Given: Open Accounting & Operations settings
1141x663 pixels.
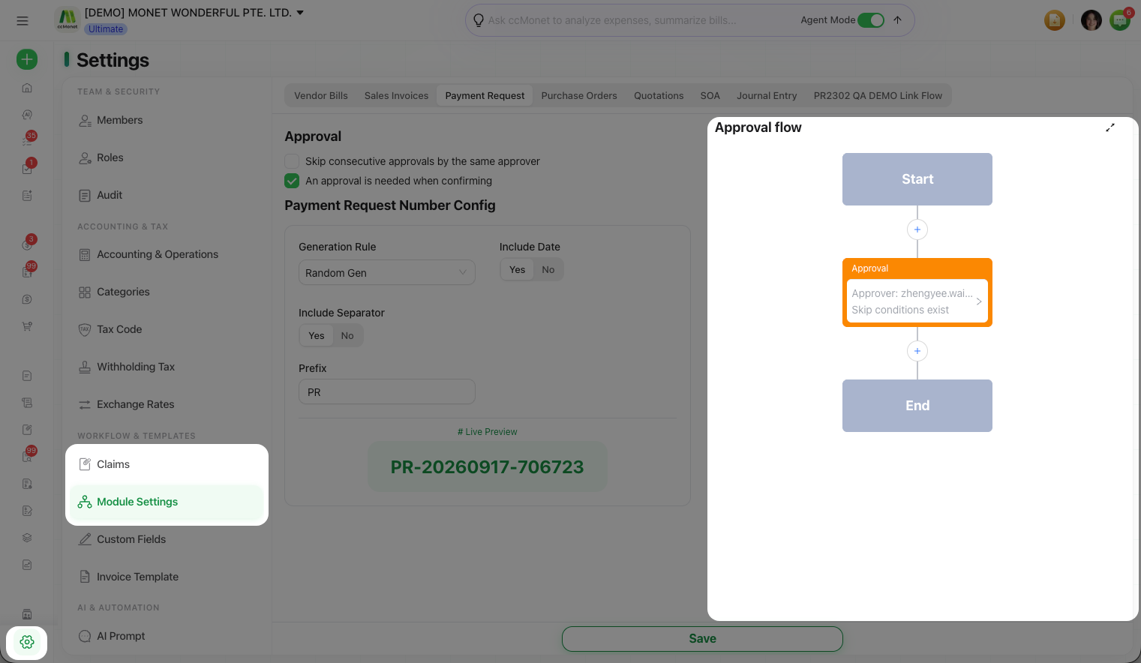Looking at the screenshot, I should 167,254.
